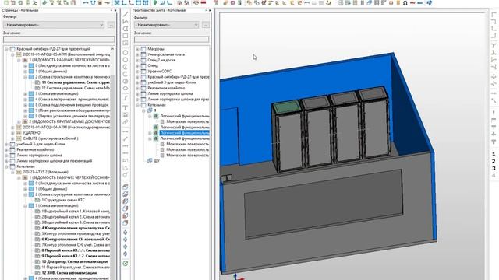Expand the УДАЛЕНО node in pages tree

point(12,133)
